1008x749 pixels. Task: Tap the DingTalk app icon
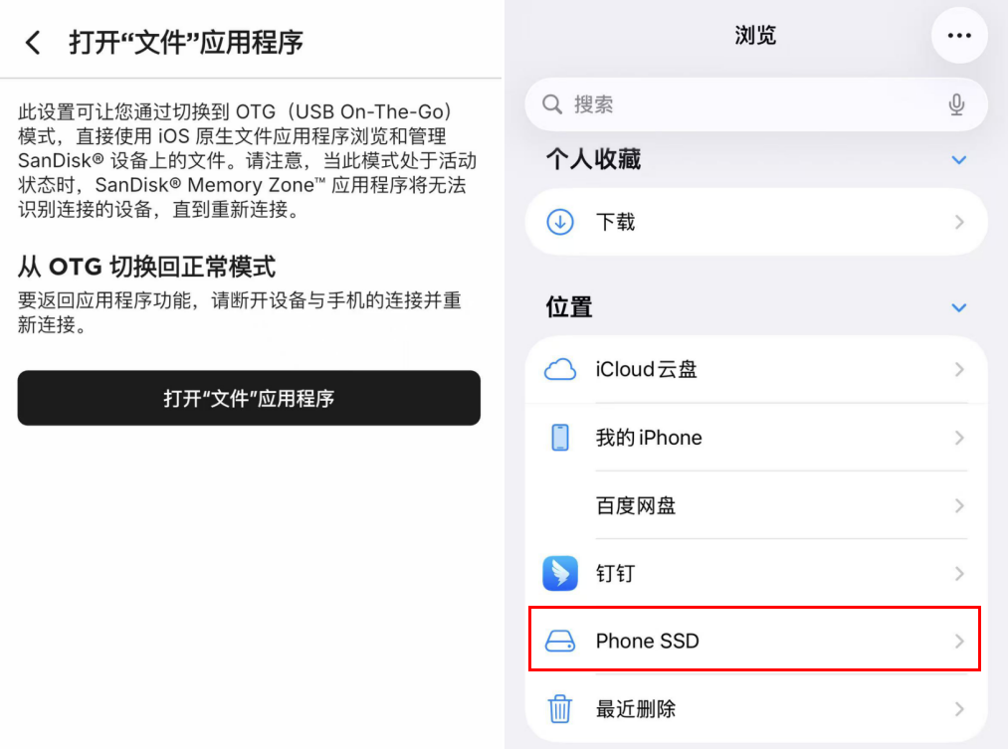pos(560,573)
